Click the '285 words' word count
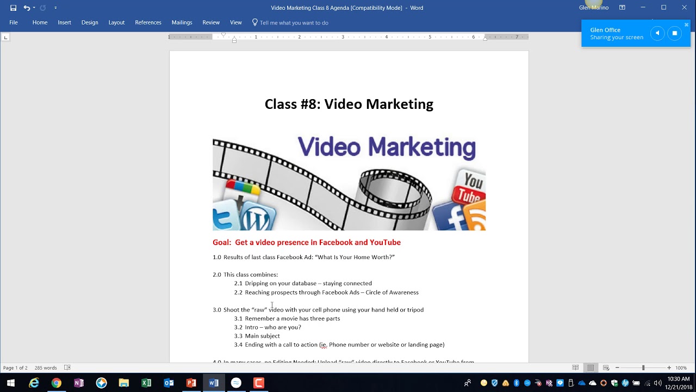The image size is (696, 392). [46, 368]
